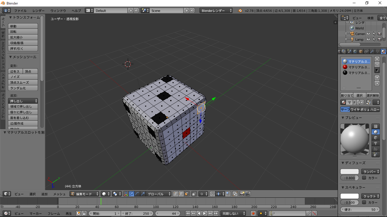The image size is (387, 217).
Task: Open the modifiers wrench tab
Action: click(372, 51)
